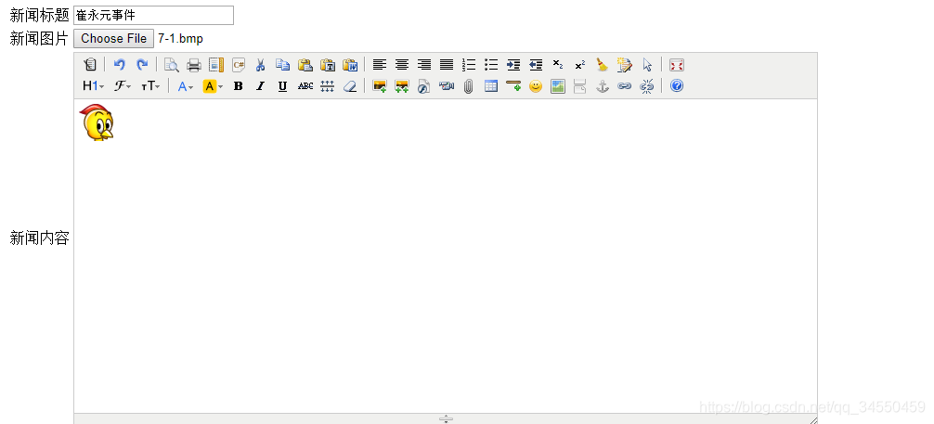Undo the last edit
The width and height of the screenshot is (934, 424).
click(120, 65)
